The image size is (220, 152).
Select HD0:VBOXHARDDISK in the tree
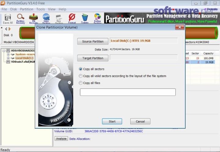coord(23,50)
